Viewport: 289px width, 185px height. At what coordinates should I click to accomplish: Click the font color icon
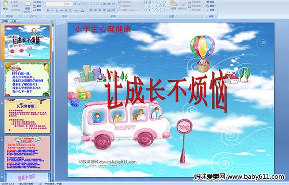point(82,11)
